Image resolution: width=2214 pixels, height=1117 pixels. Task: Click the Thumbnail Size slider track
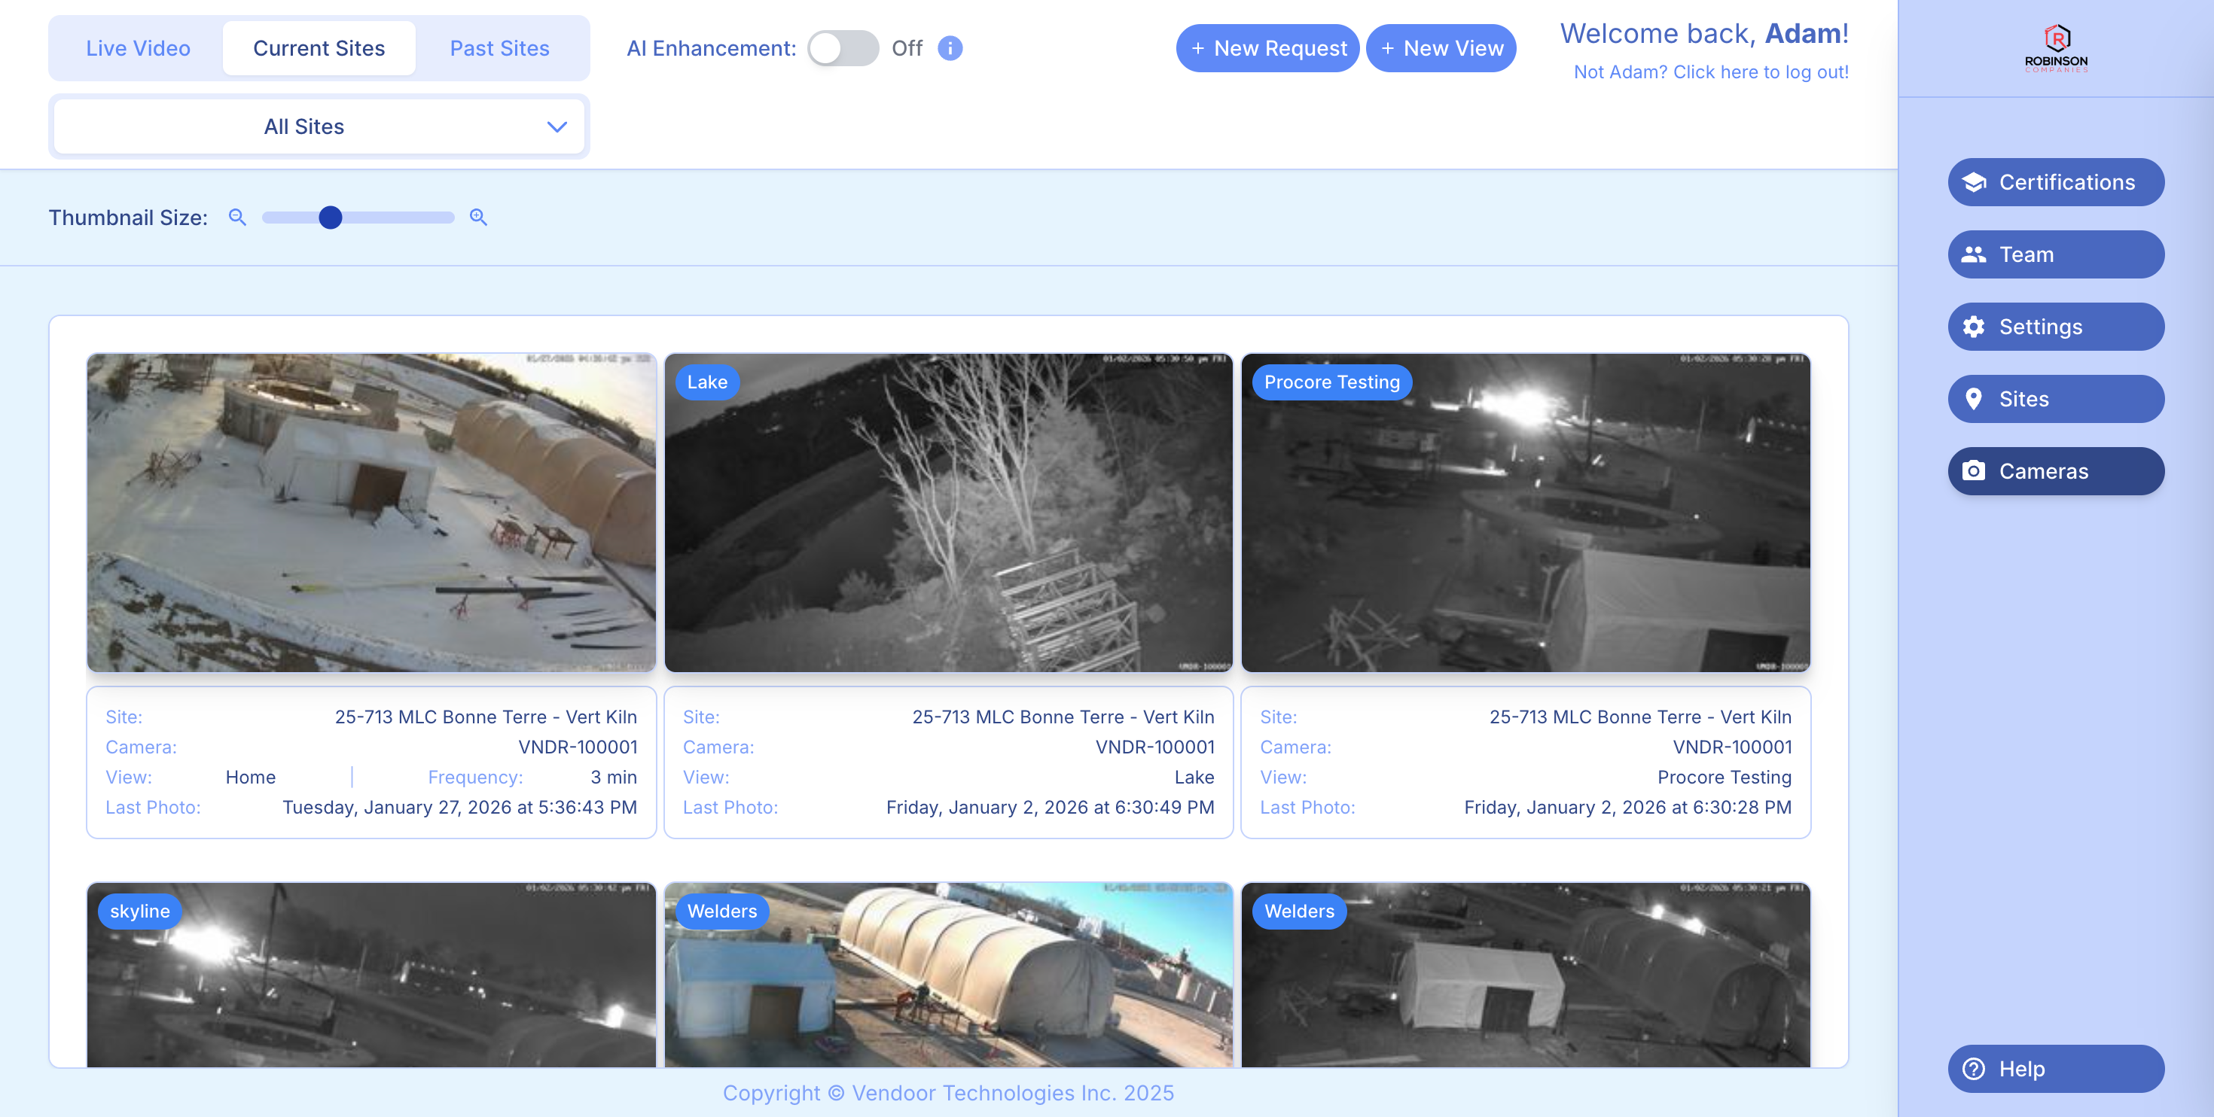(358, 218)
